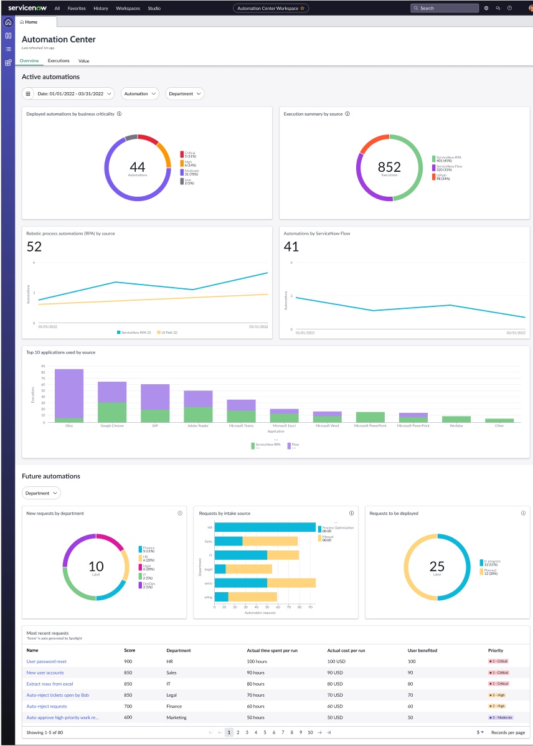The image size is (533, 746).
Task: Click the ServiceNow RPA green legend in Execution summary
Action: [x=433, y=159]
